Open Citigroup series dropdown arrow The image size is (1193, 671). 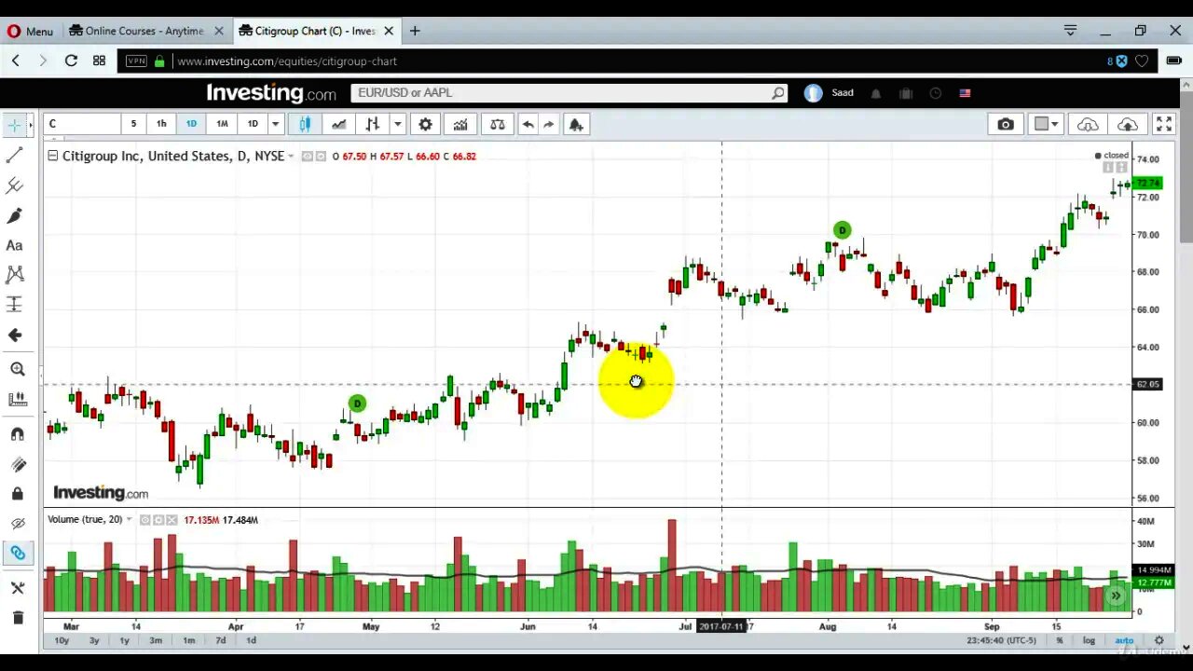click(x=291, y=156)
